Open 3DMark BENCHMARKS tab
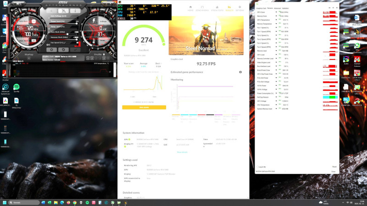This screenshot has height=206, width=367. [202, 9]
